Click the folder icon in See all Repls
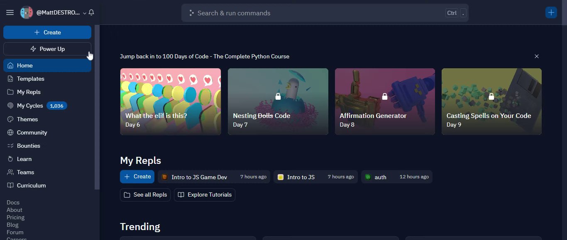 127,195
